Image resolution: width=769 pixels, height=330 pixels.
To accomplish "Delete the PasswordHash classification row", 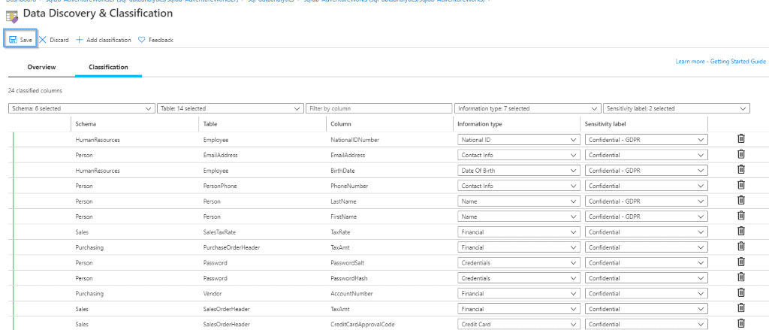I will click(741, 277).
